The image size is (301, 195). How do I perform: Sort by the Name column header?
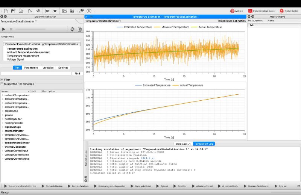click(x=15, y=91)
